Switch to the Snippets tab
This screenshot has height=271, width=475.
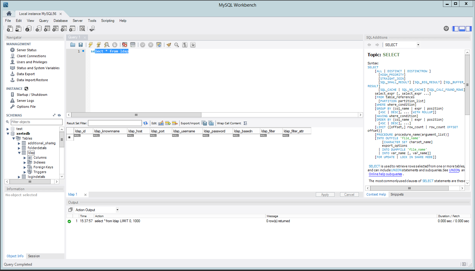click(397, 194)
